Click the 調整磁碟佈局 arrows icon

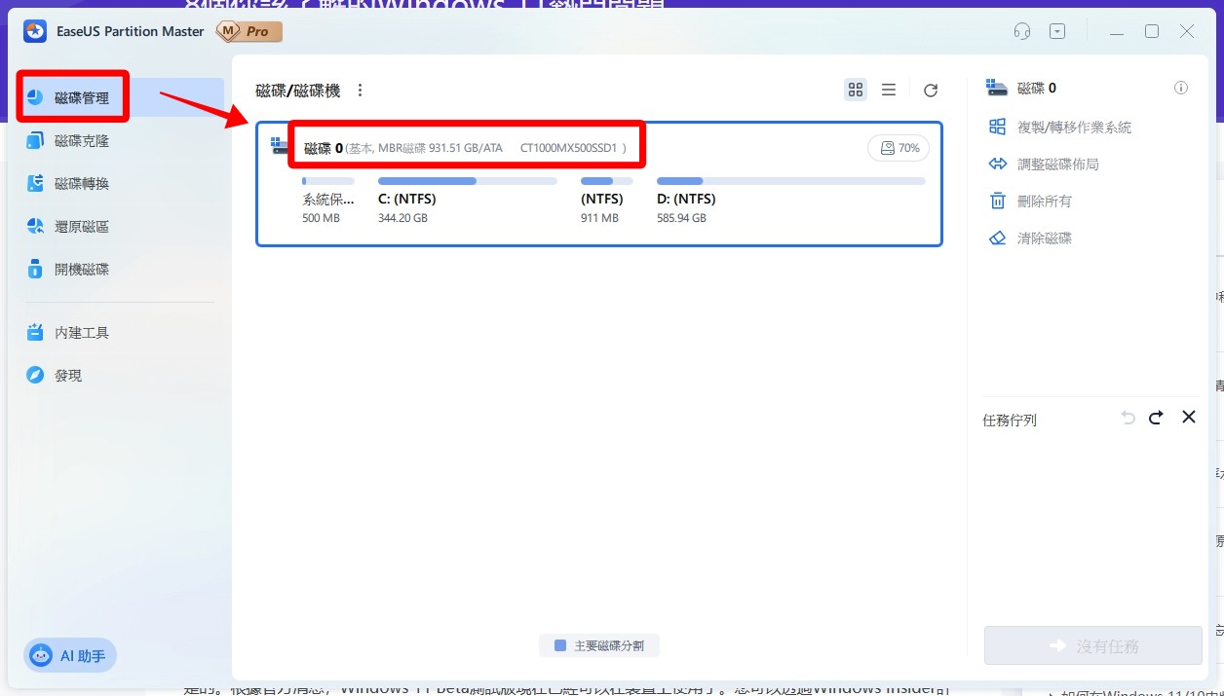click(998, 165)
